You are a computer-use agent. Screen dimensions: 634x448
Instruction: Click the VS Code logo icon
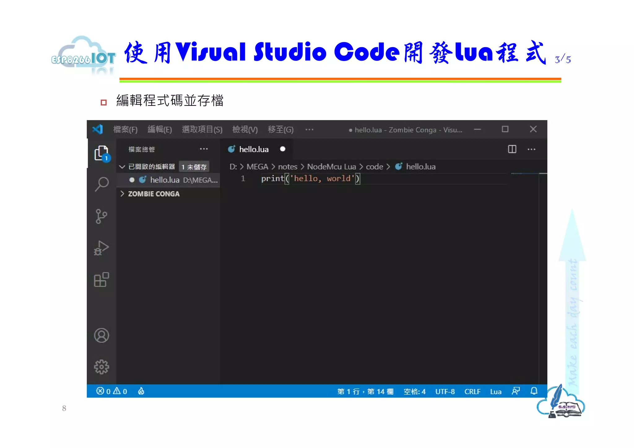(98, 129)
